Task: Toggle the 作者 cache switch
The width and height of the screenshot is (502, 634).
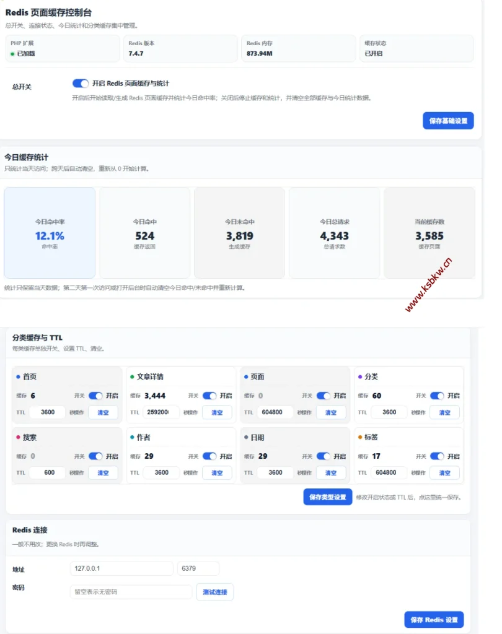Action: [209, 456]
